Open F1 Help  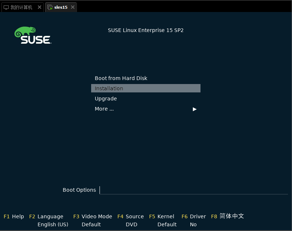pyautogui.click(x=14, y=216)
